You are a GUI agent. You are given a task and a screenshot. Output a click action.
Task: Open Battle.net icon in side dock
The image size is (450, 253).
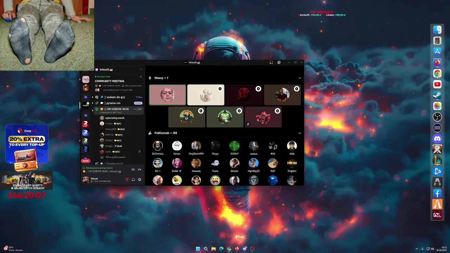(437, 171)
